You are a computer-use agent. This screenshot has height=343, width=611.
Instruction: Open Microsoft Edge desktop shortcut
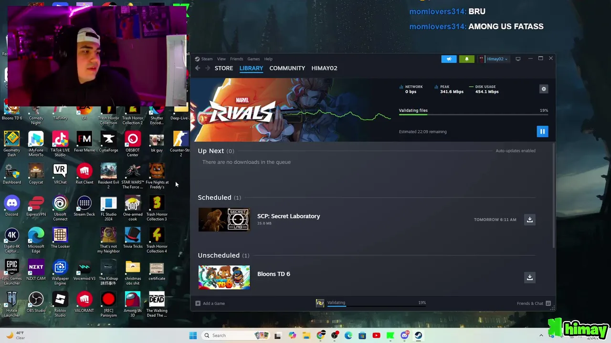click(36, 241)
